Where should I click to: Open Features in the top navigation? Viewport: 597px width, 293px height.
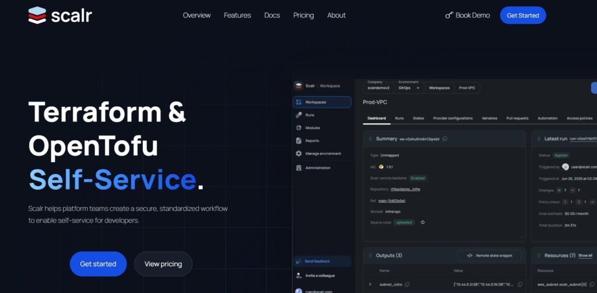[x=237, y=15]
